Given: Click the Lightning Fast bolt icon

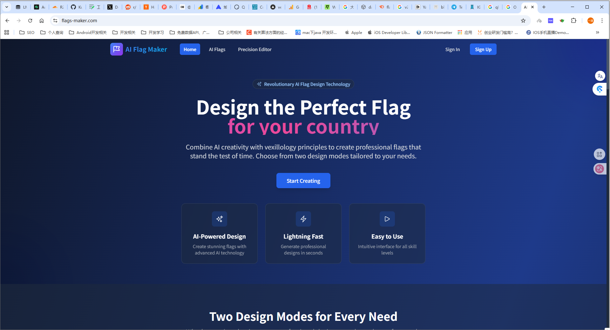Looking at the screenshot, I should [303, 219].
